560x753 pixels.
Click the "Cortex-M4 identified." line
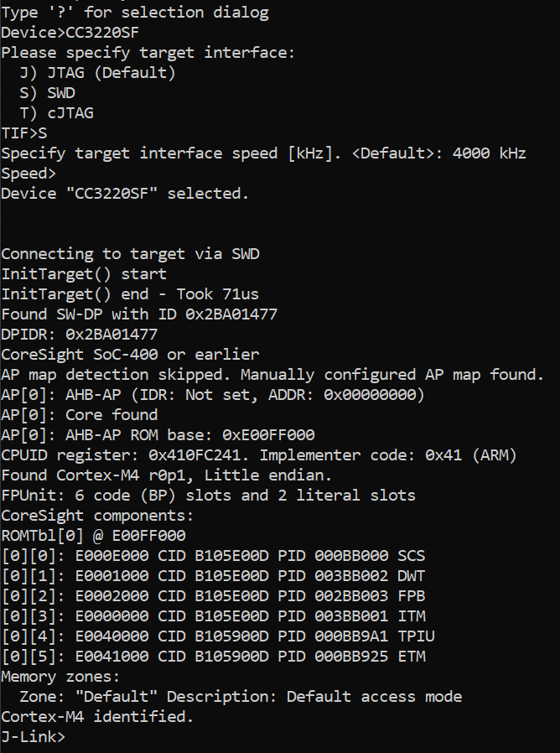(98, 717)
